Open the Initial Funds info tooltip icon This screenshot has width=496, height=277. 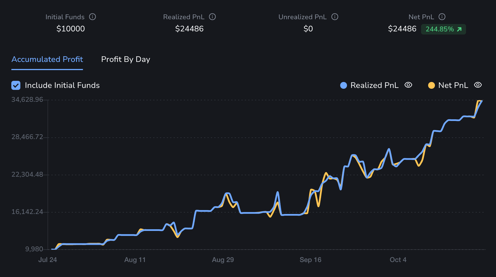coord(92,17)
